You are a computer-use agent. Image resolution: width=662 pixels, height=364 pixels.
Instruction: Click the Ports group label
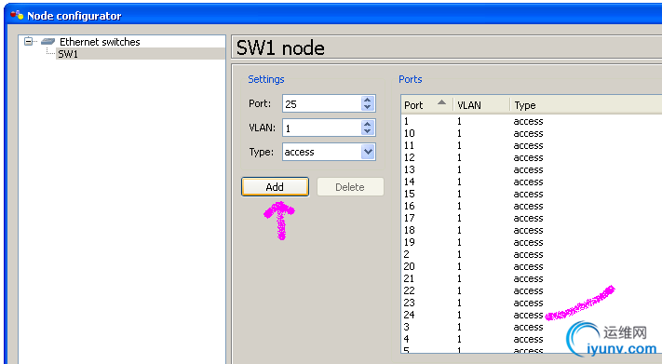(x=411, y=79)
